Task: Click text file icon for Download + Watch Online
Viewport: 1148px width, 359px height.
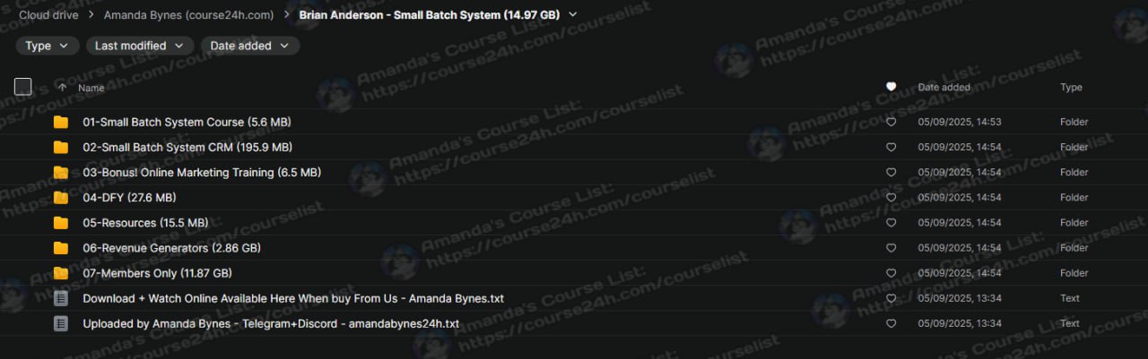Action: (x=61, y=298)
